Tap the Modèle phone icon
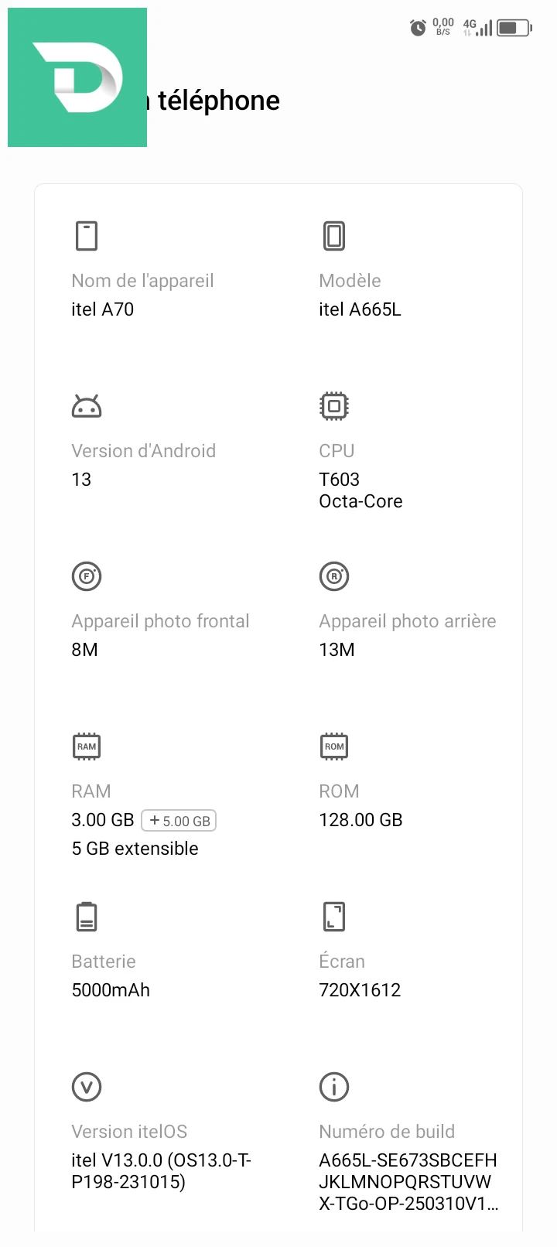The height and width of the screenshot is (1247, 557). point(334,236)
